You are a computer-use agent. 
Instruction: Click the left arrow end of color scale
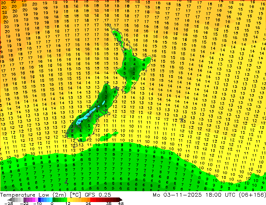point(10,200)
